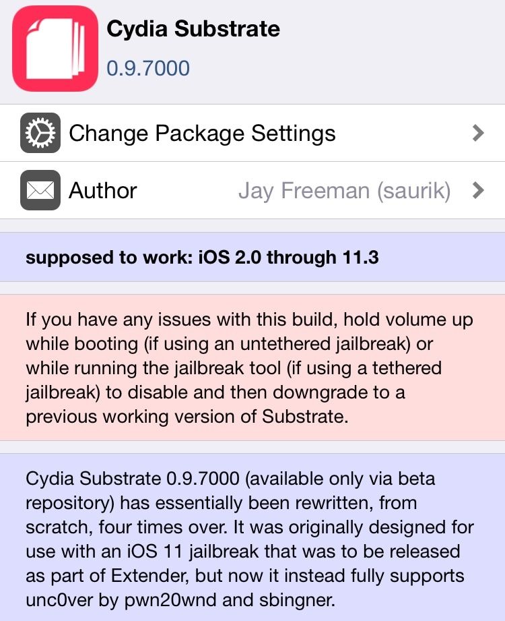505x621 pixels.
Task: Expand chevron on Change Package Settings row
Action: (x=478, y=133)
